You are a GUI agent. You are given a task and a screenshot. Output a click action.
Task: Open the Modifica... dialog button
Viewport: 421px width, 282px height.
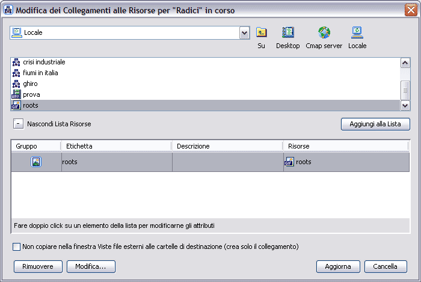pyautogui.click(x=91, y=266)
